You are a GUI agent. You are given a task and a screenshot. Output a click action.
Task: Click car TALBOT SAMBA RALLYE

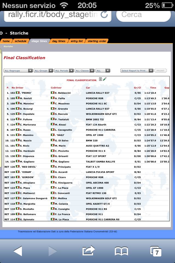pyautogui.click(x=100, y=162)
